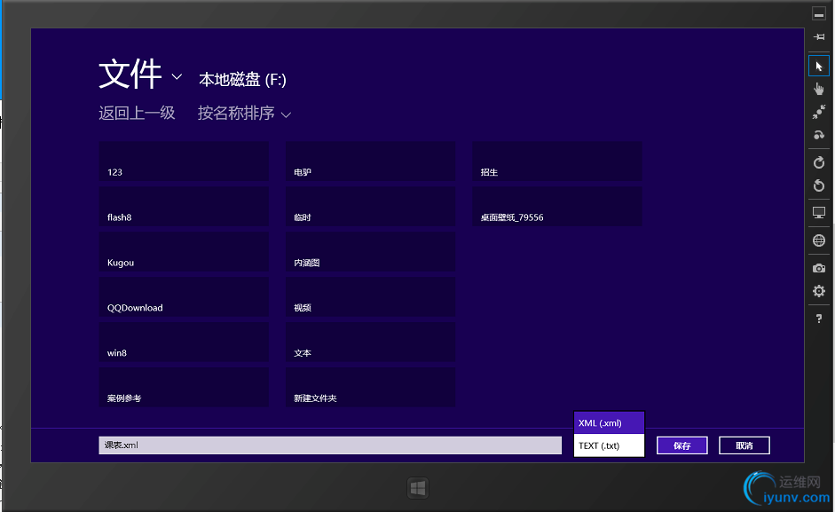This screenshot has height=512, width=835.
Task: Choose TEXT (.txt) from file type list
Action: [609, 445]
